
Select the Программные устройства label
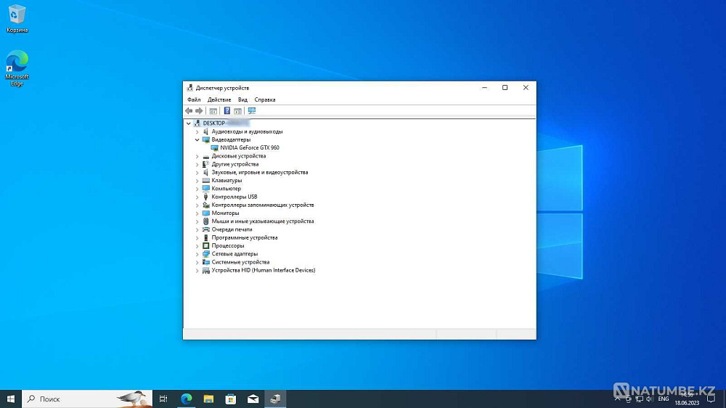pyautogui.click(x=245, y=237)
